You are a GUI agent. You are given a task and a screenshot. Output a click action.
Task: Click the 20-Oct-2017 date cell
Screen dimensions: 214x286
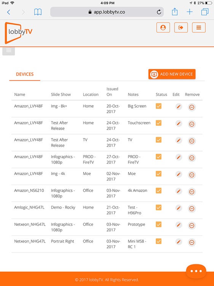click(113, 109)
